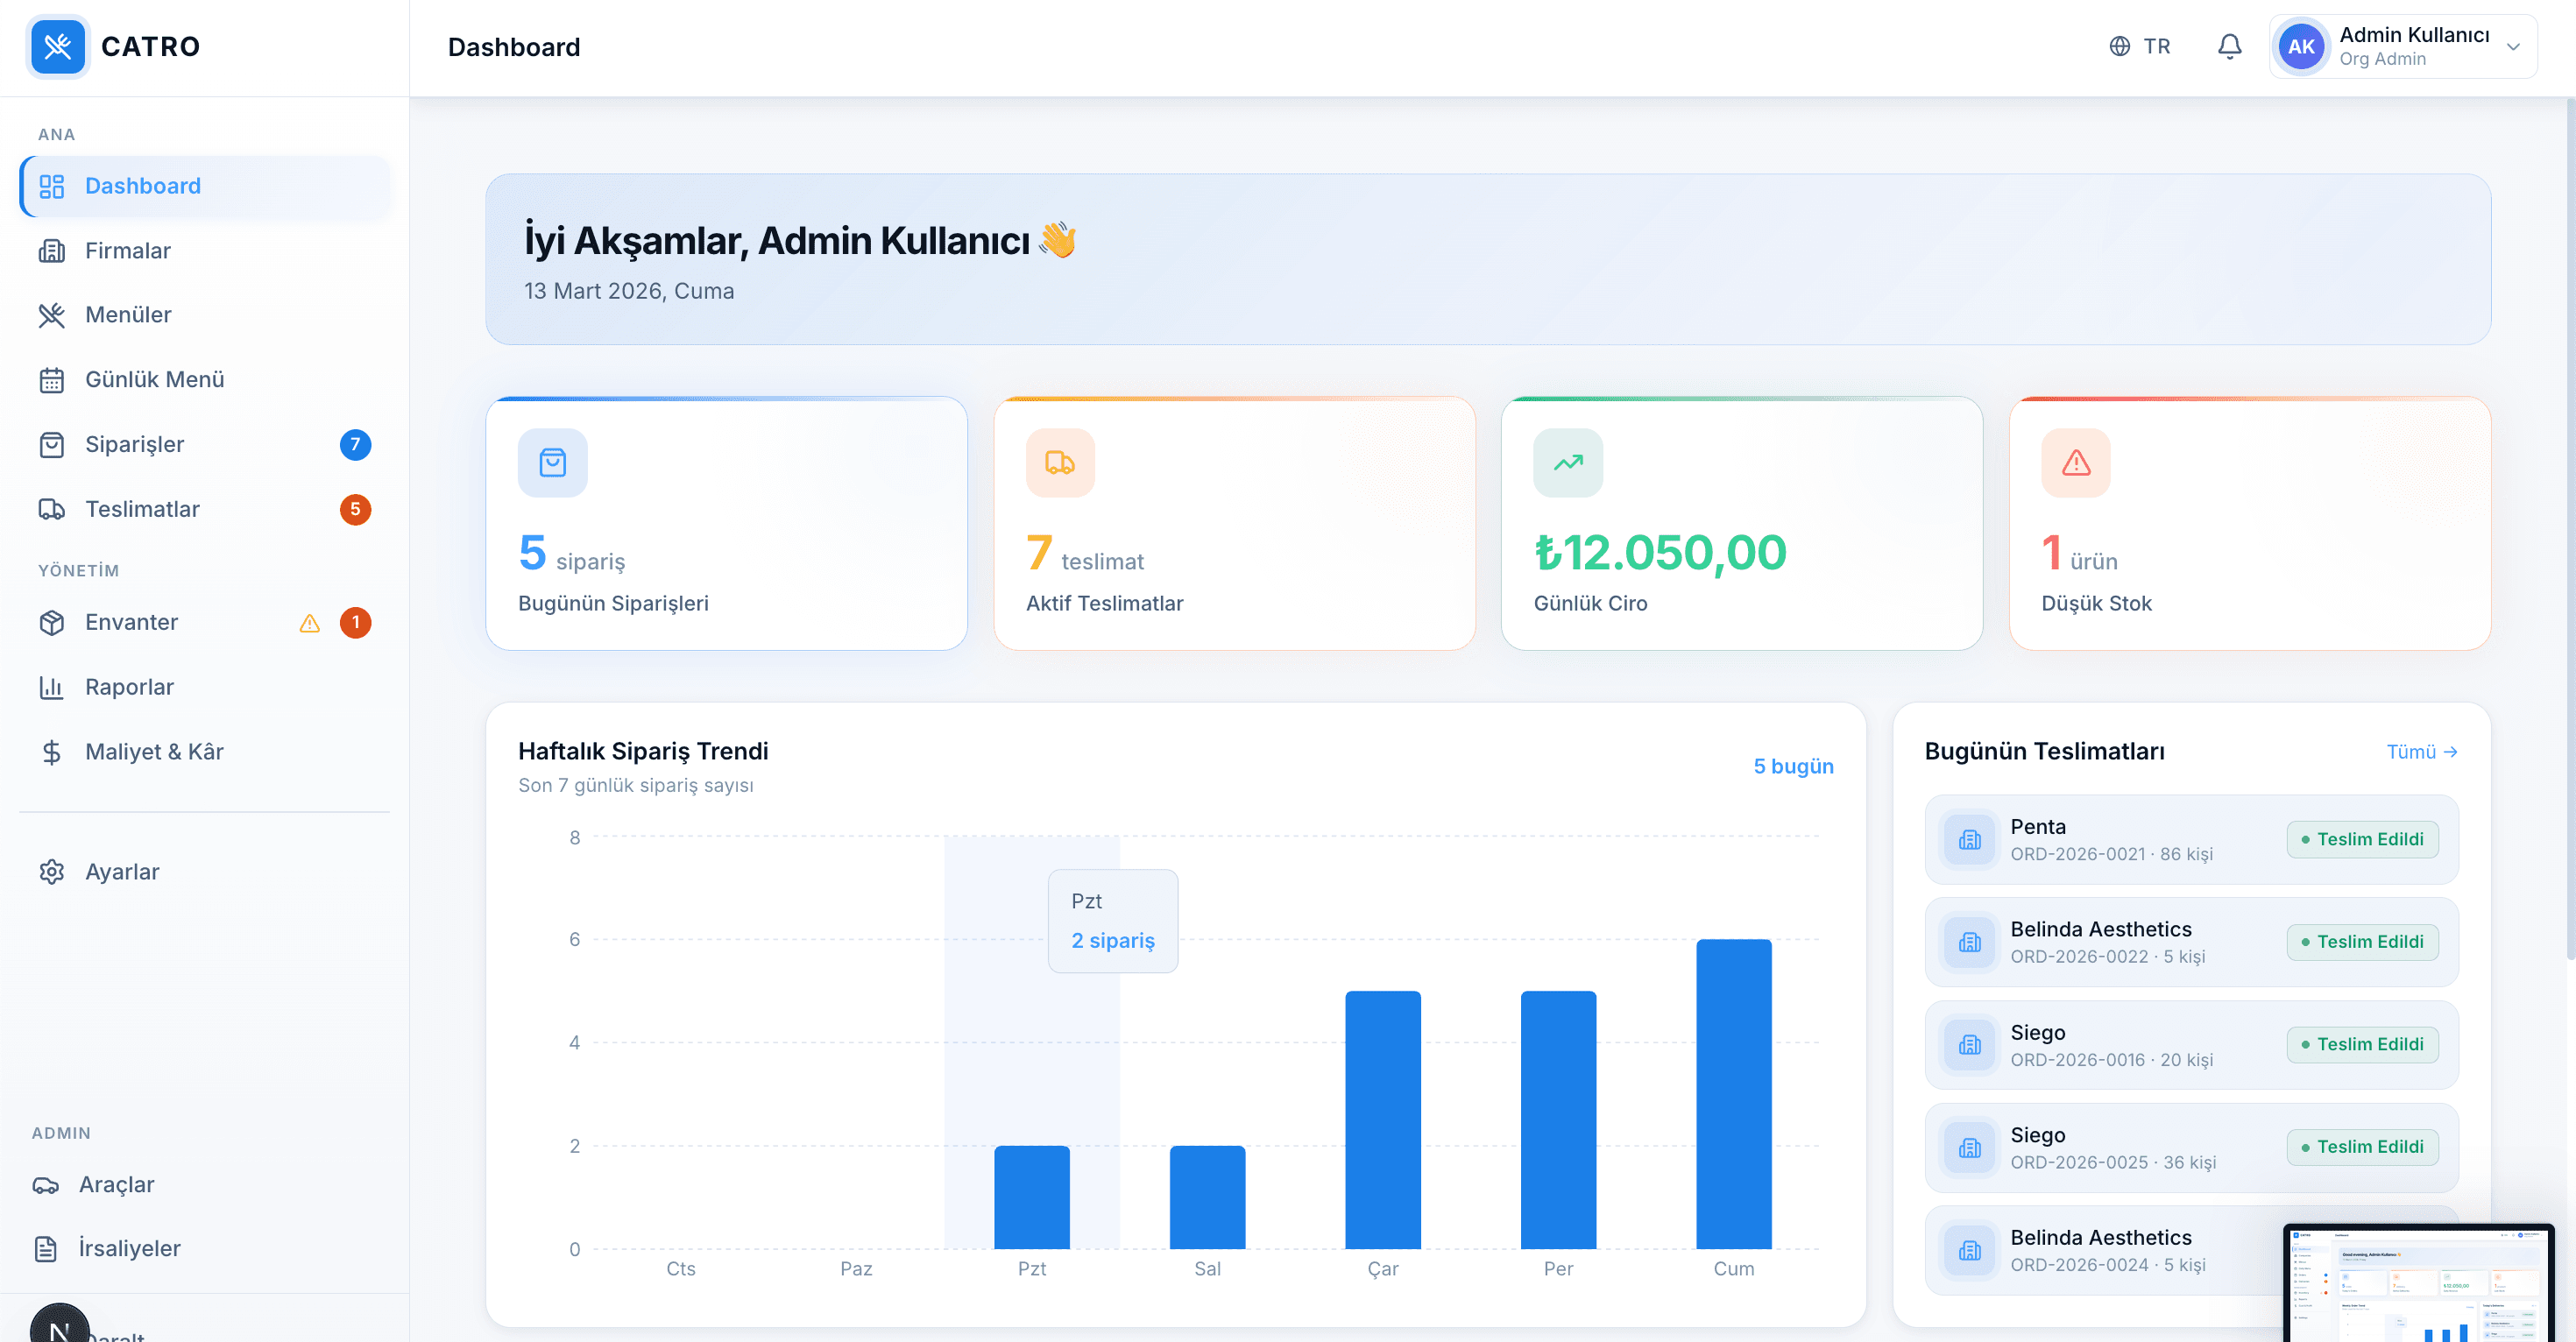Open the 5 bugün orders link
The height and width of the screenshot is (1342, 2576).
1793,766
